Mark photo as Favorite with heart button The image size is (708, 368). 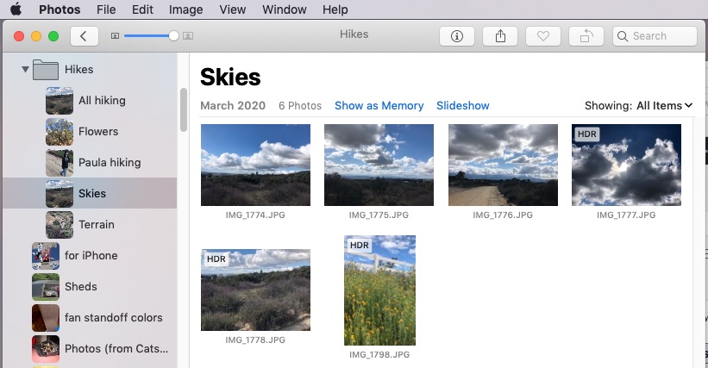click(x=543, y=36)
